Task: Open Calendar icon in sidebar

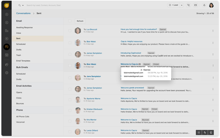Action: (7, 55)
